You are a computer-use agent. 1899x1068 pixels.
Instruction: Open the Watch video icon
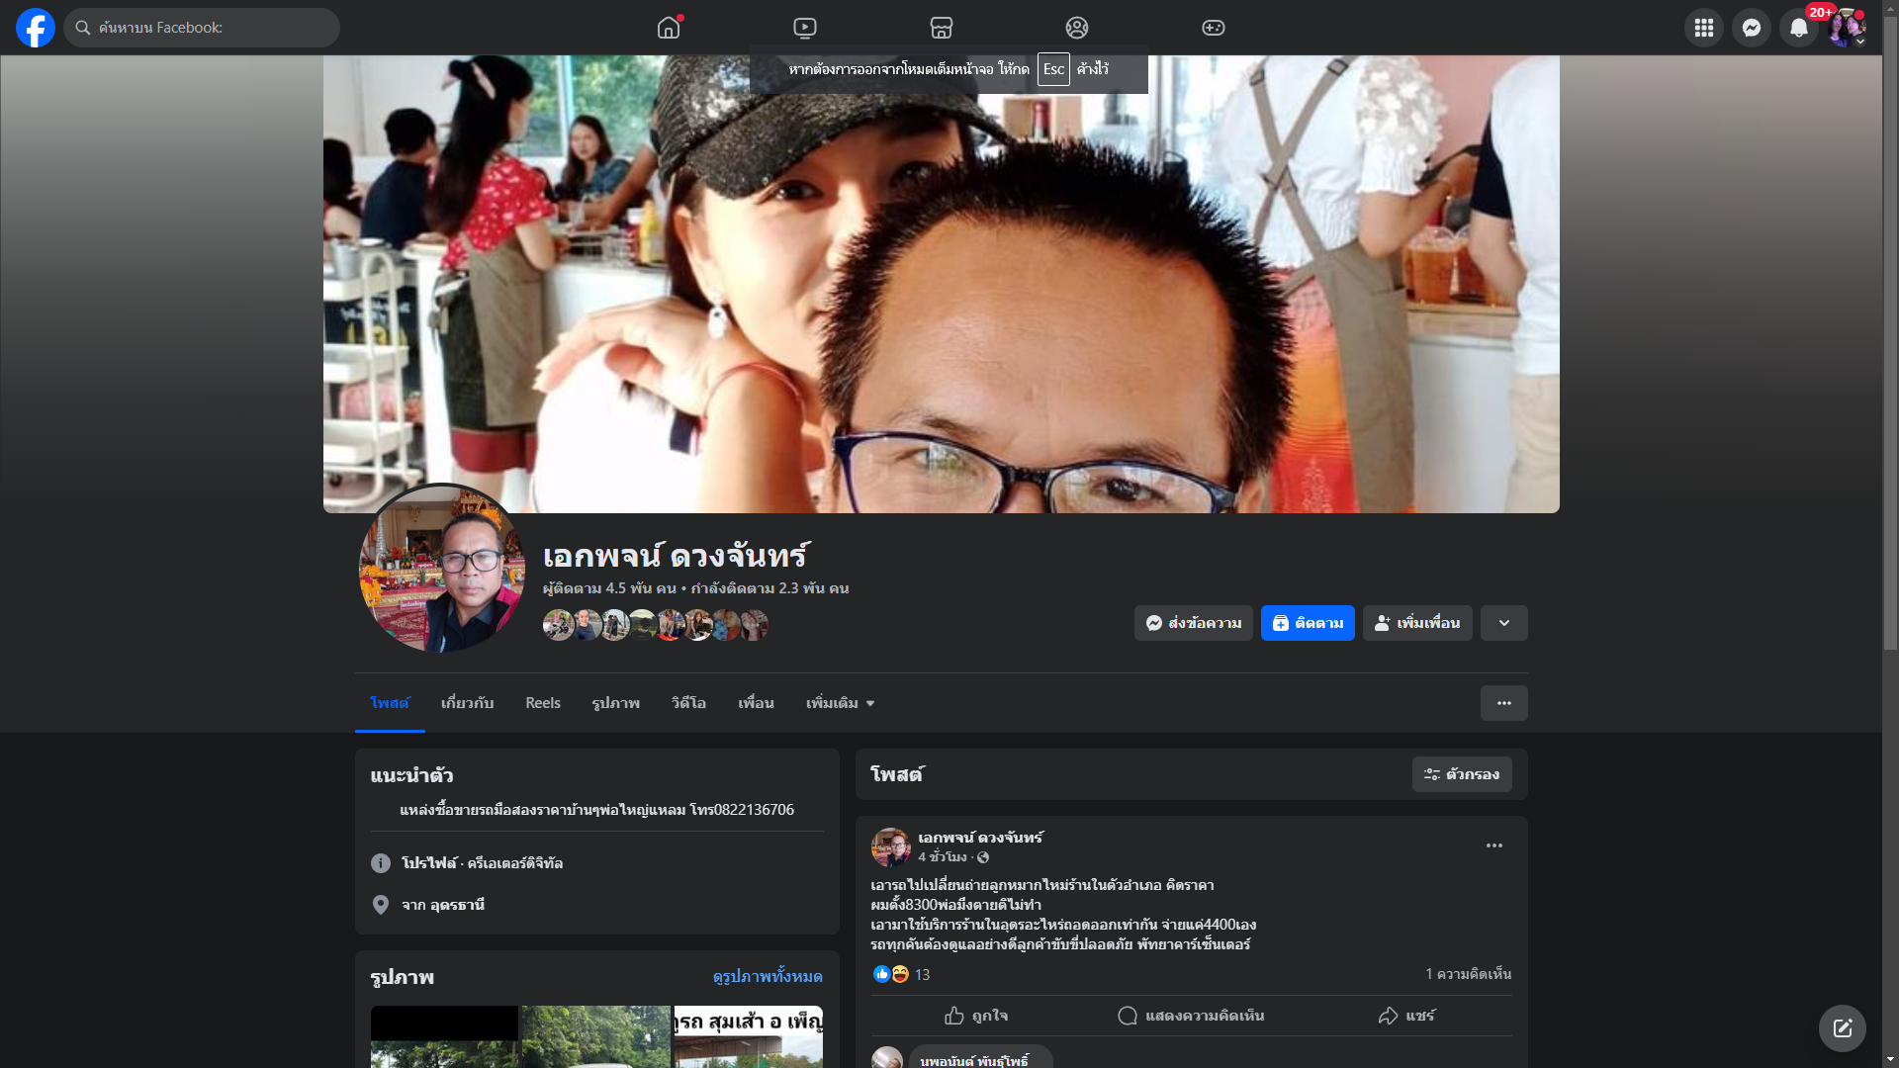click(805, 28)
